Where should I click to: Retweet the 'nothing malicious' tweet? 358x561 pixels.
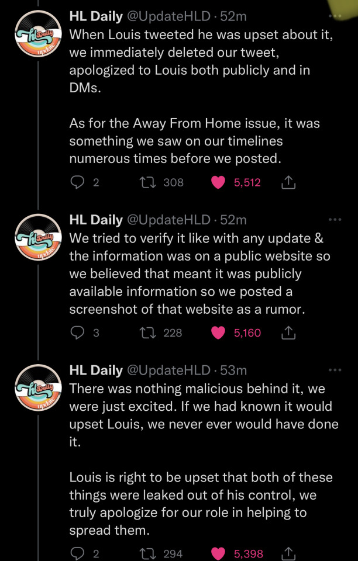click(148, 554)
